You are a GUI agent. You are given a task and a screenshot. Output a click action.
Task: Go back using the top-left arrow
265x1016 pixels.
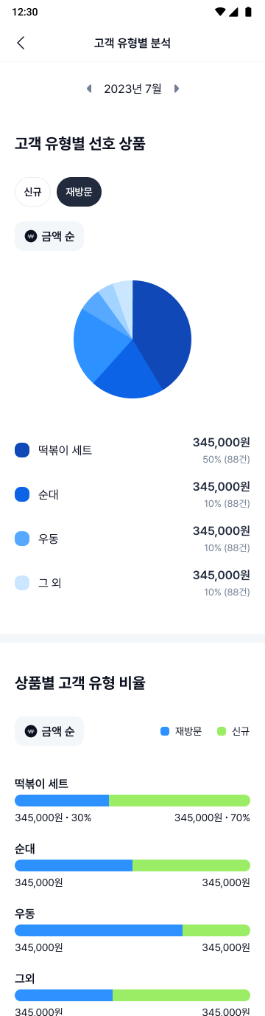click(x=21, y=43)
